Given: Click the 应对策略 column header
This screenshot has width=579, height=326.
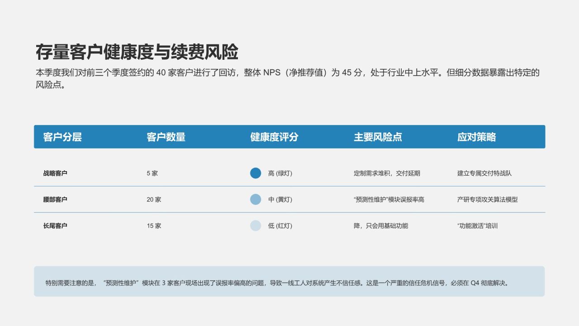Looking at the screenshot, I should 476,137.
